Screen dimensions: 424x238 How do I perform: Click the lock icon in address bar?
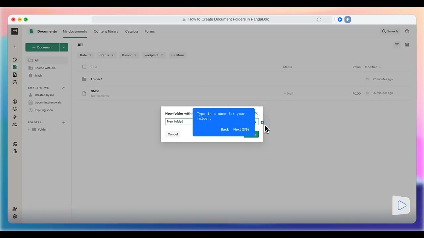tap(184, 20)
